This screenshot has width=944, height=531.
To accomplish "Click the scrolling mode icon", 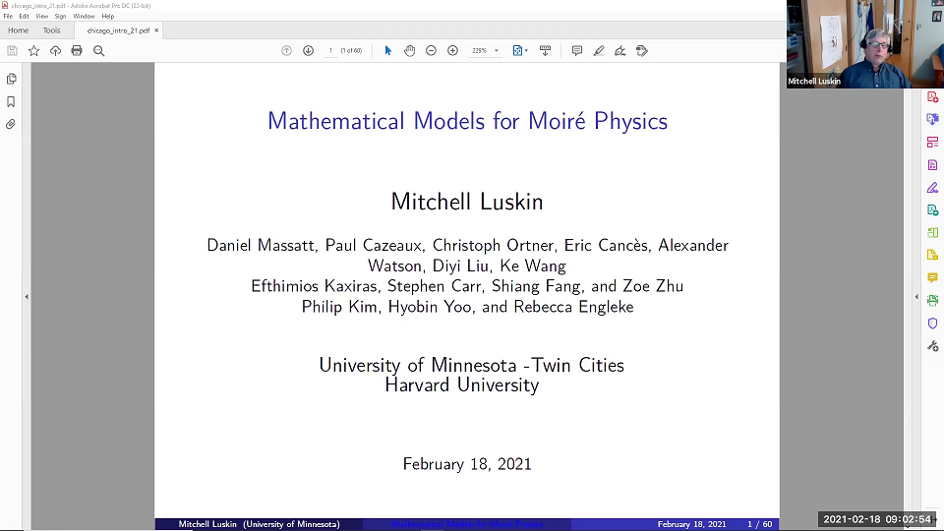I will [x=546, y=51].
